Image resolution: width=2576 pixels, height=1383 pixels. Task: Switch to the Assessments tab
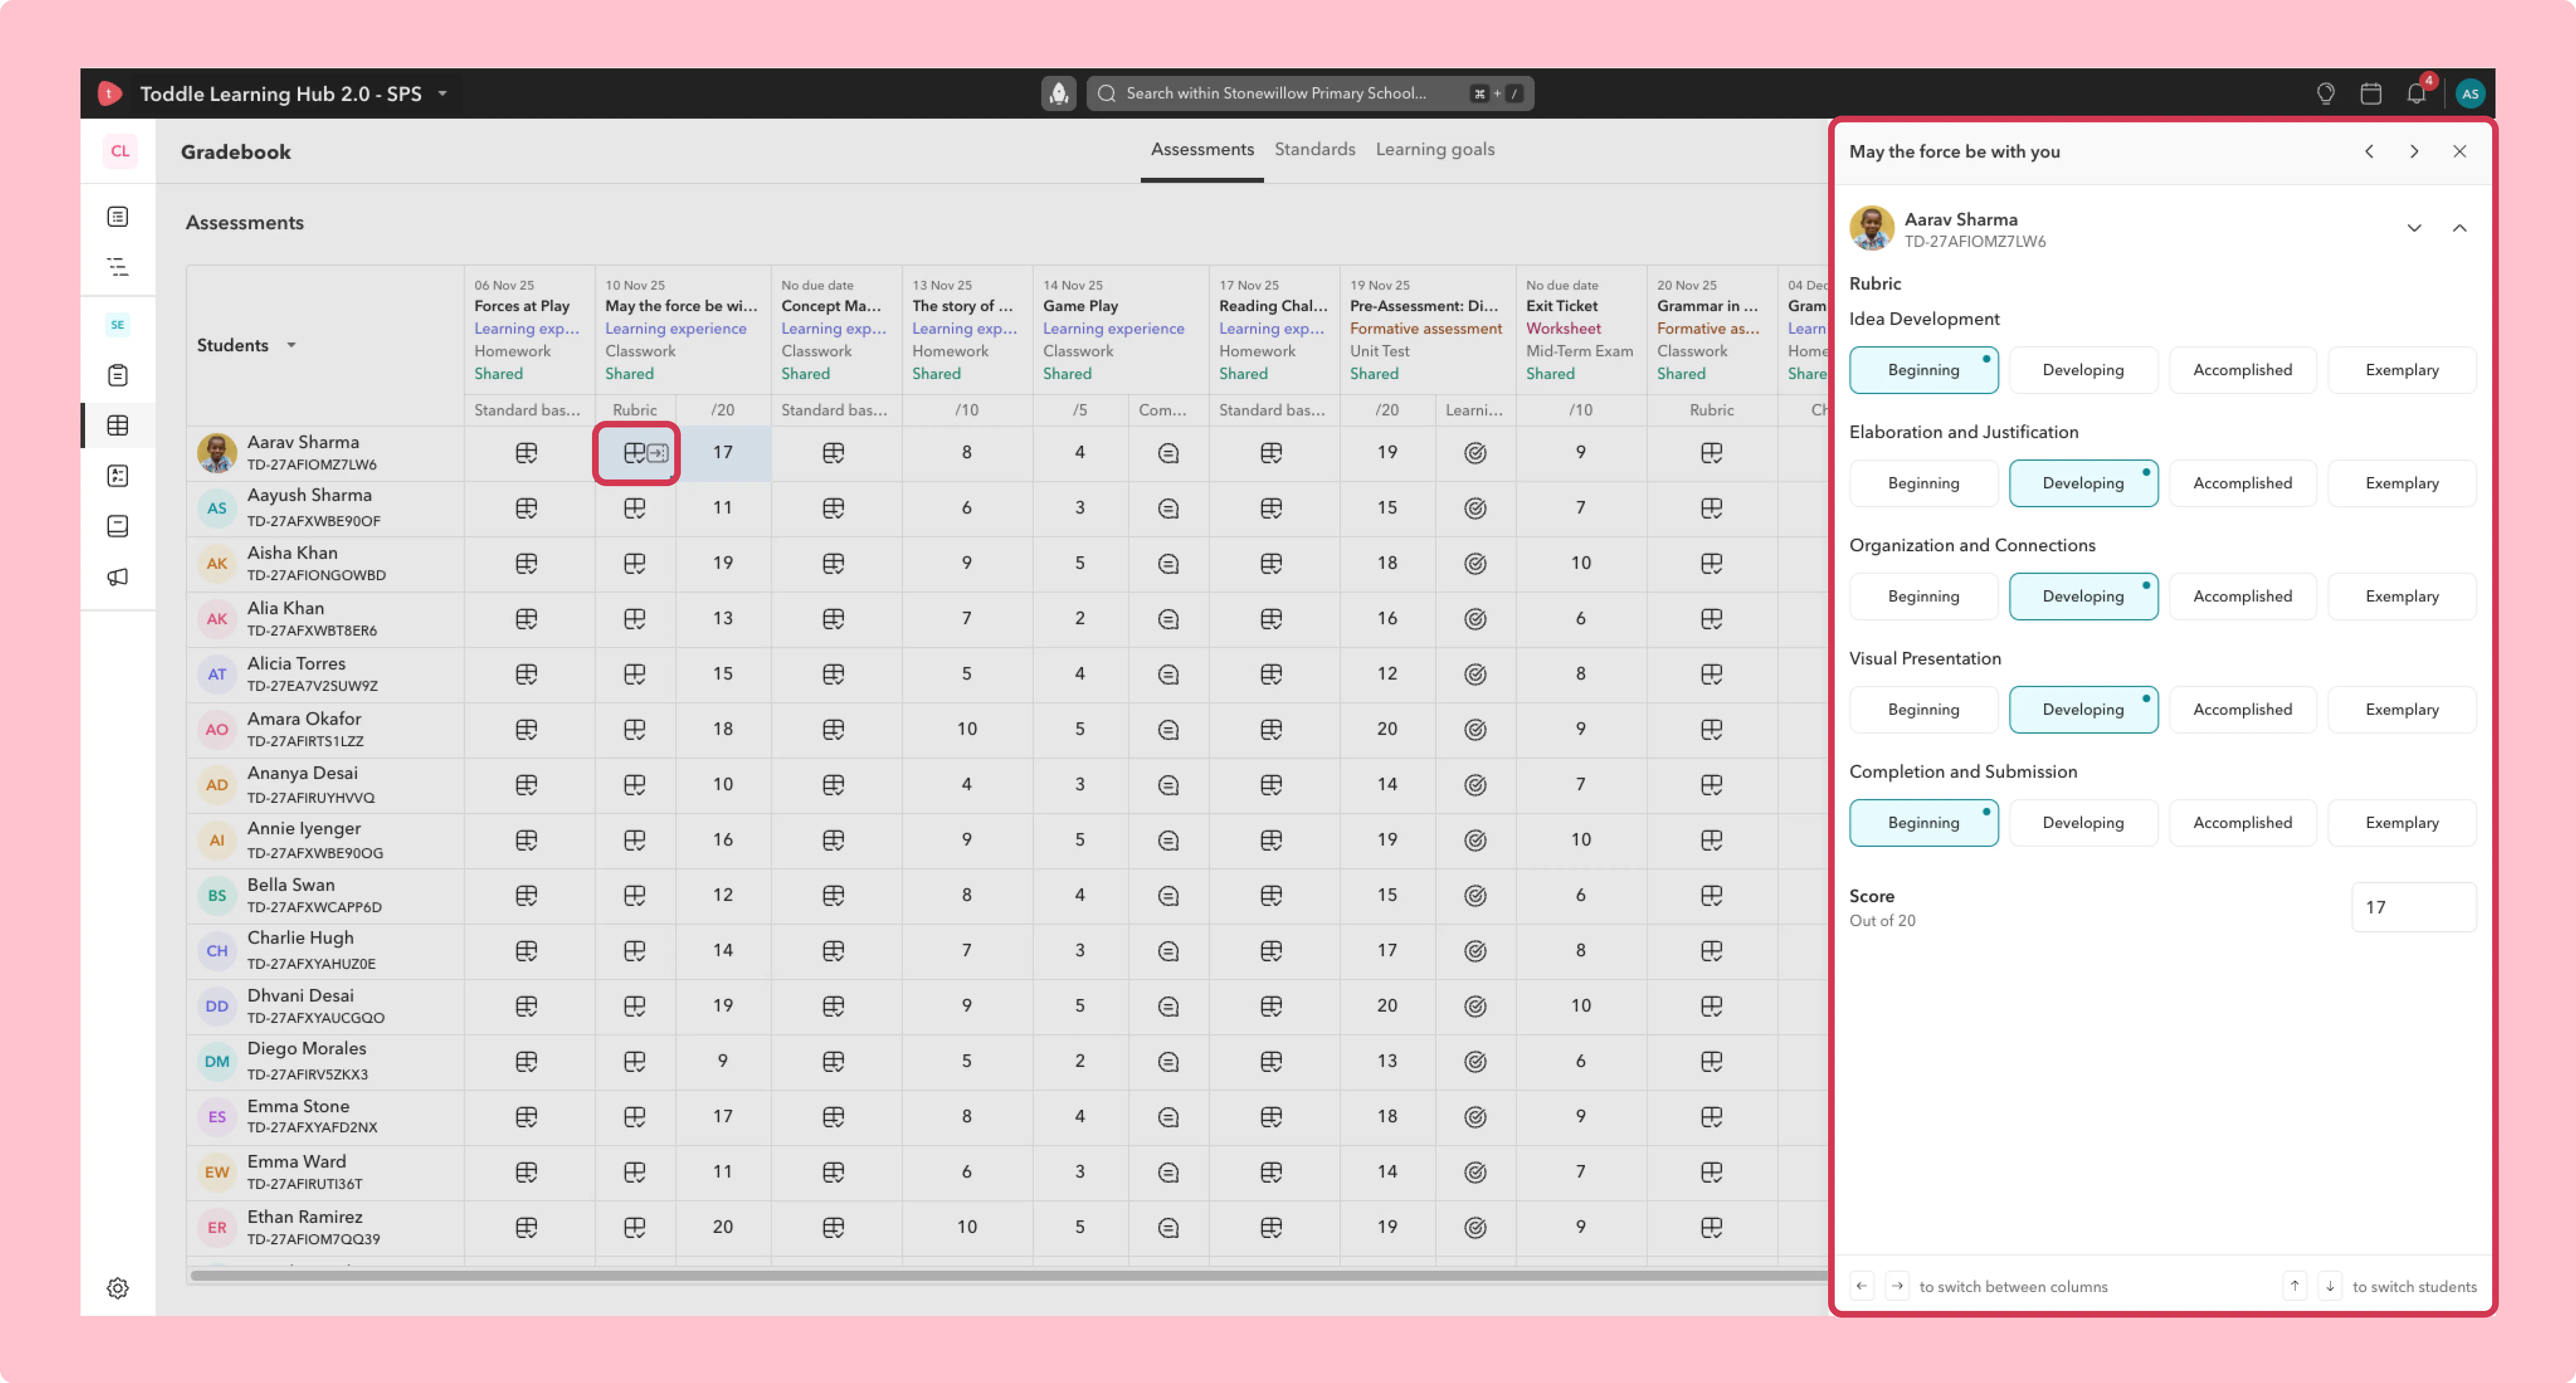point(1202,150)
